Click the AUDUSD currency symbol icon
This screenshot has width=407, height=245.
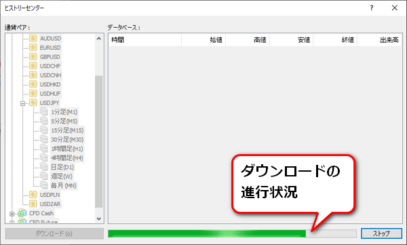33,39
